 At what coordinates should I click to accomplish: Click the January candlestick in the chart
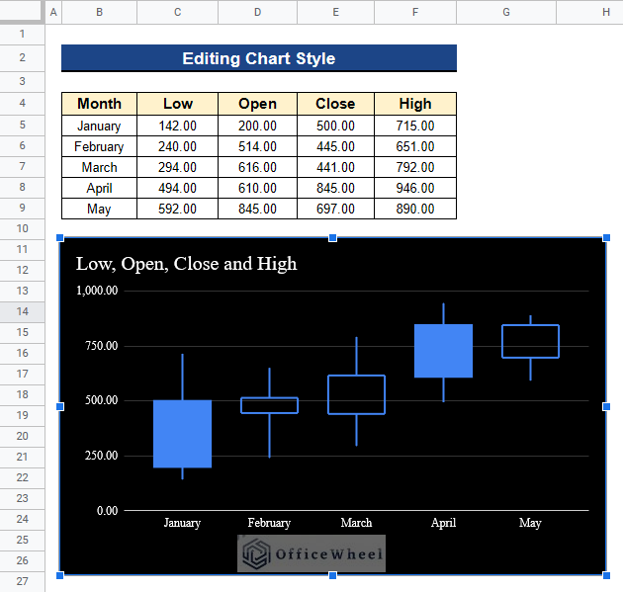click(x=182, y=434)
